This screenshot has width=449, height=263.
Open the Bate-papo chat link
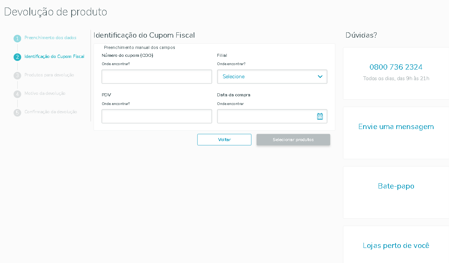[x=396, y=186]
